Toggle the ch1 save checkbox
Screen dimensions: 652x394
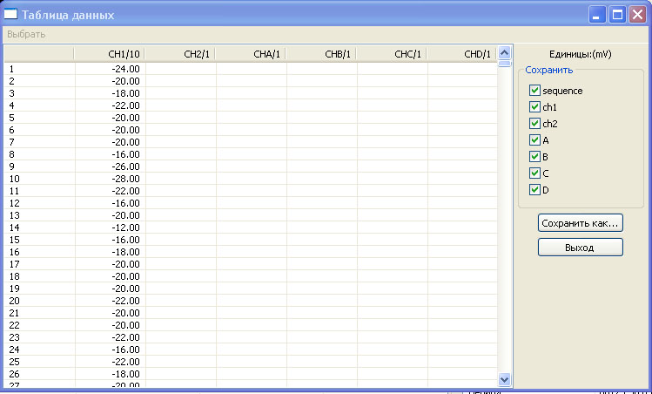(x=534, y=107)
